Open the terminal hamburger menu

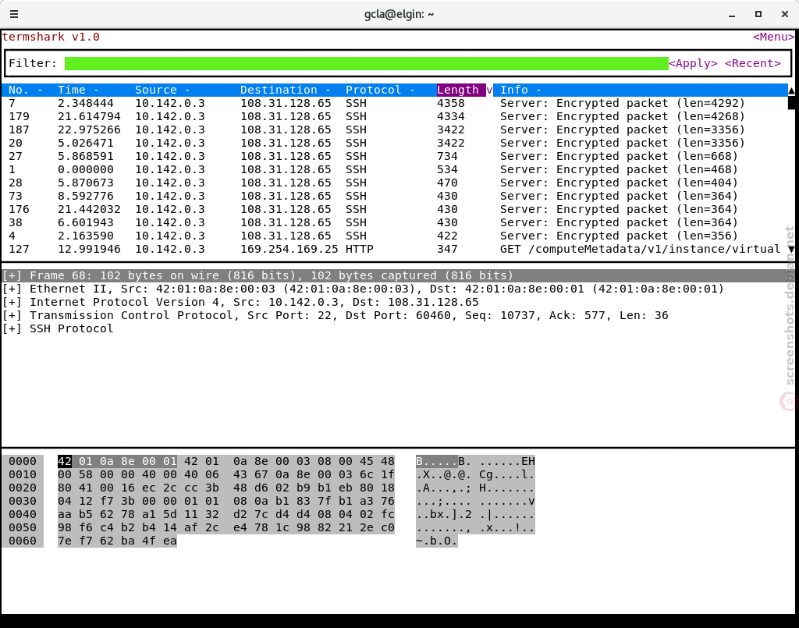tap(14, 14)
